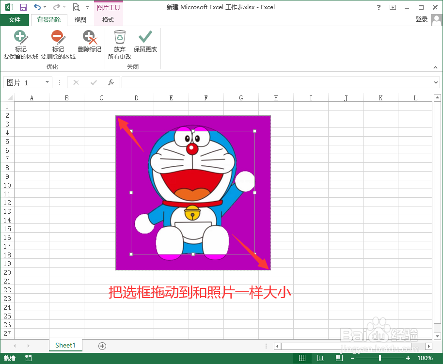Image resolution: width=443 pixels, height=364 pixels.
Task: Customize Quick Access Toolbar dropdown
Action: pyautogui.click(x=88, y=8)
